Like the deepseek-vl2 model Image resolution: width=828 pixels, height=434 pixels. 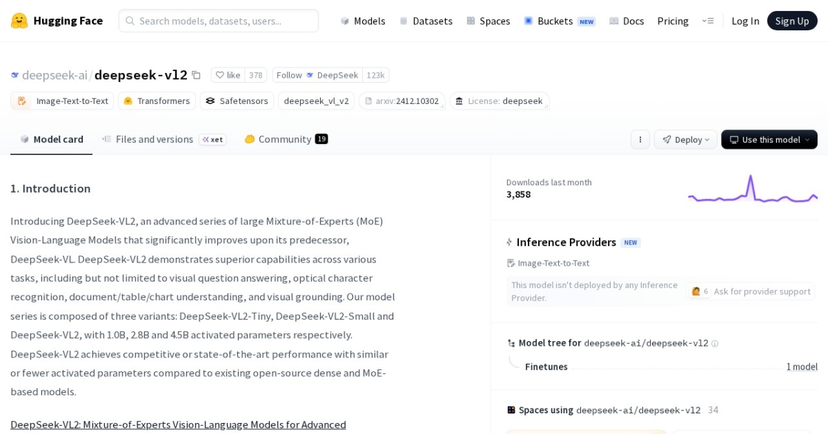pos(228,74)
